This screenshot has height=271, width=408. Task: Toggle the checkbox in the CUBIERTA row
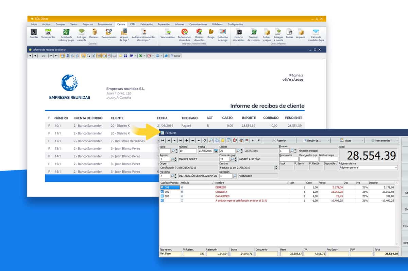(182, 192)
